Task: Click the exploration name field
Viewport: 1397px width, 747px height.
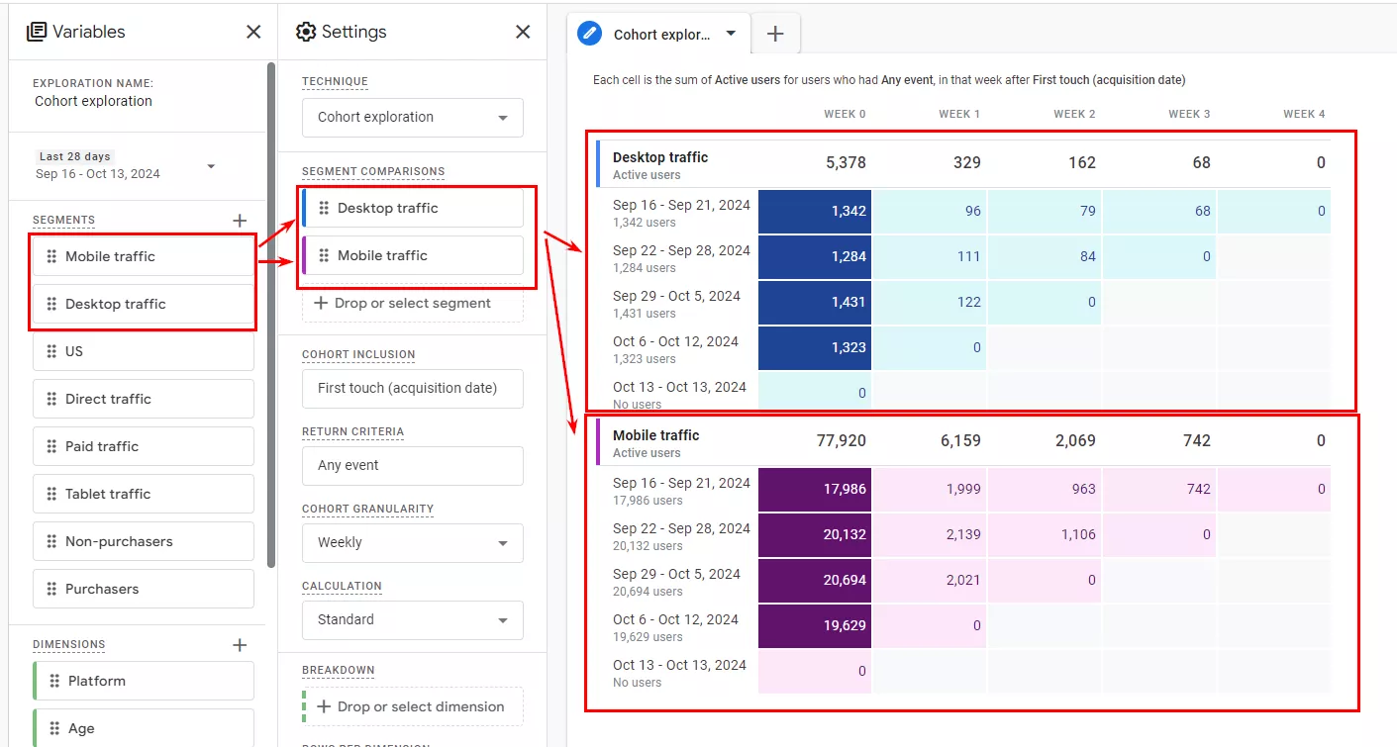Action: 93,101
